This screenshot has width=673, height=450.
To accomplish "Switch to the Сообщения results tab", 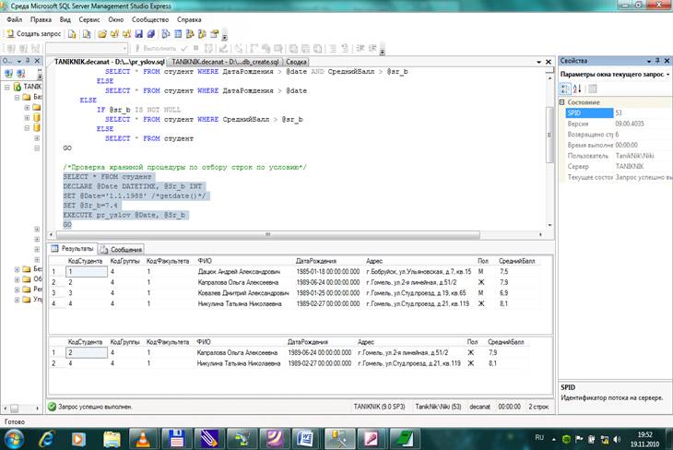I will 126,249.
